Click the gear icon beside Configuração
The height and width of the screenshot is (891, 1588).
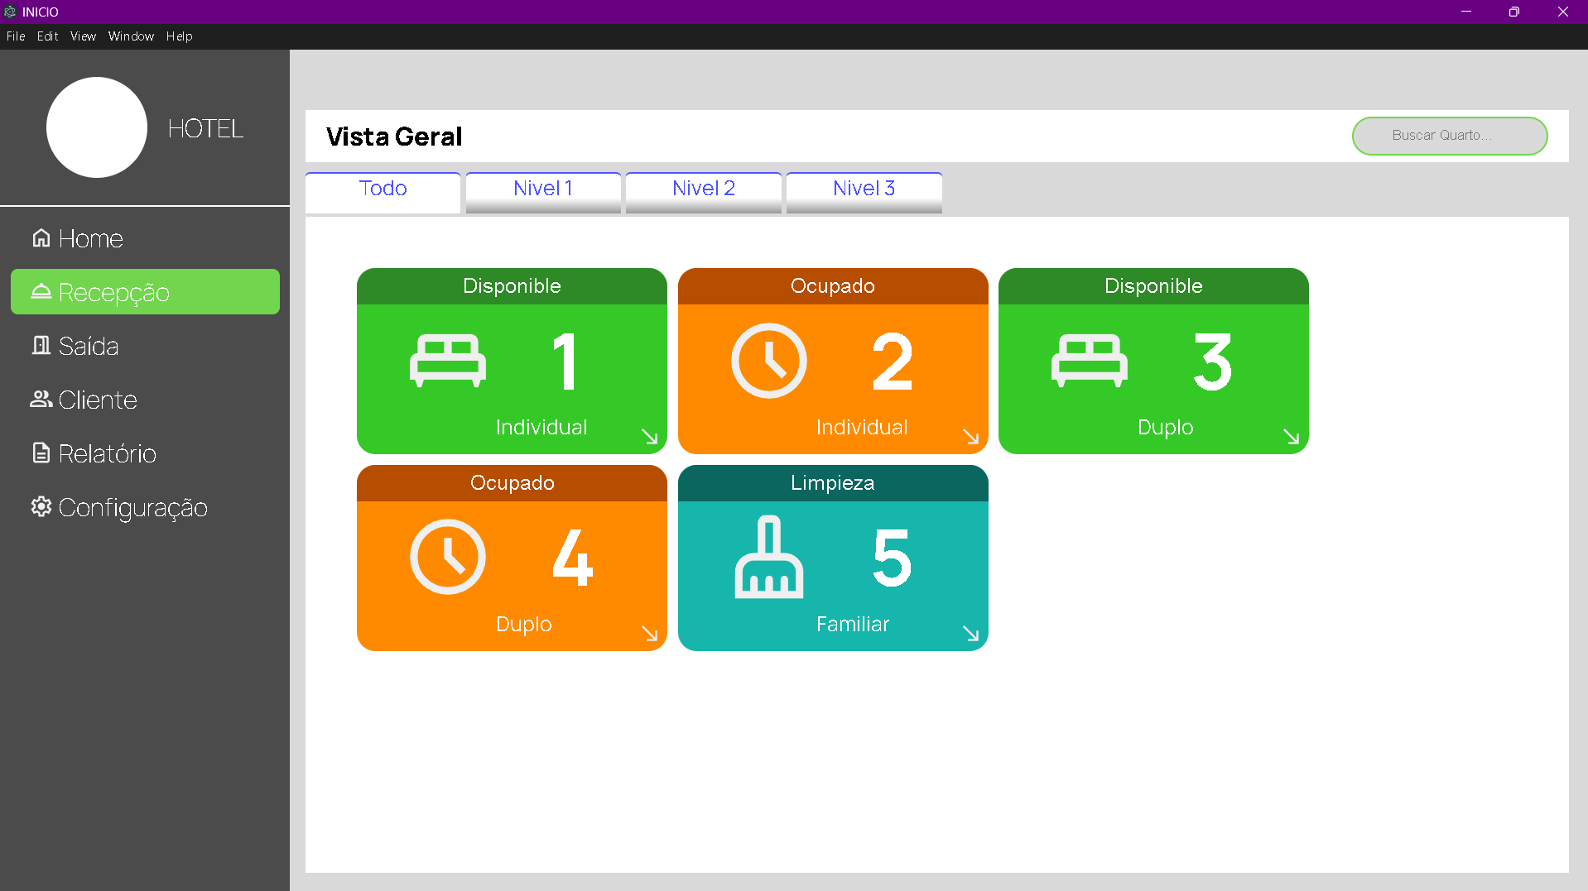click(x=41, y=507)
